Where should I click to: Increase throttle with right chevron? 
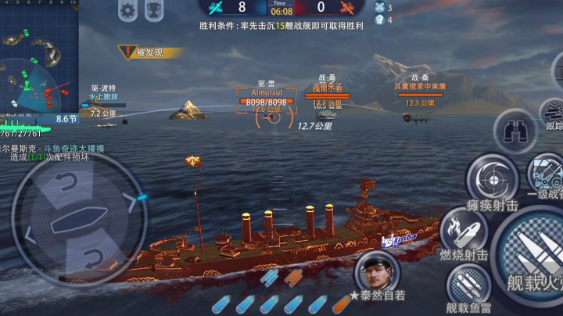(131, 202)
